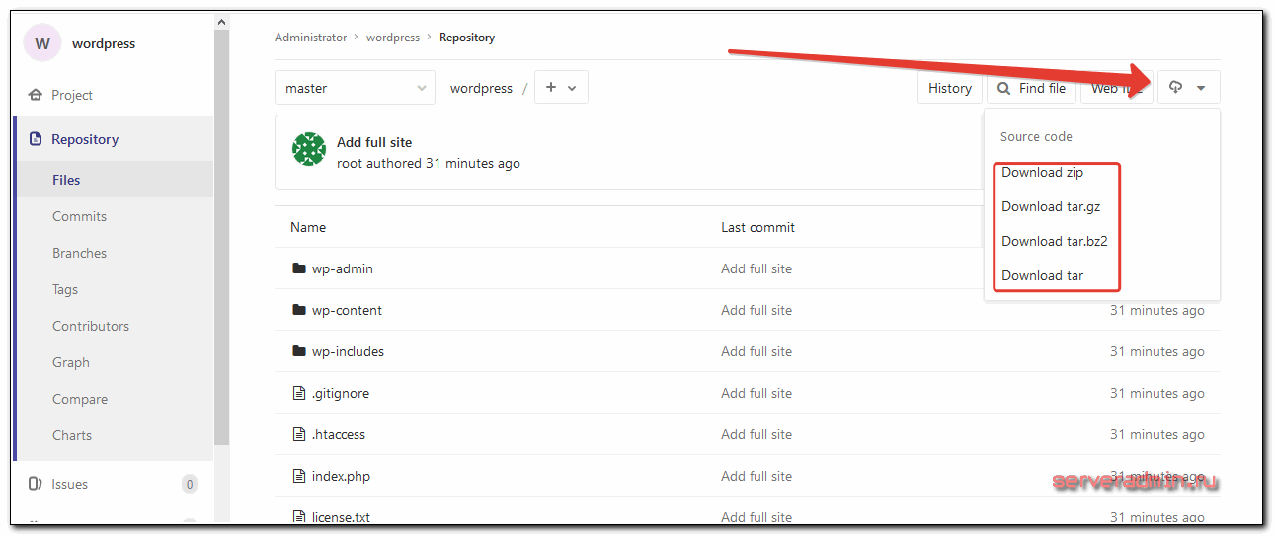This screenshot has height=536, width=1274.
Task: Select Download tar option
Action: [x=1042, y=275]
